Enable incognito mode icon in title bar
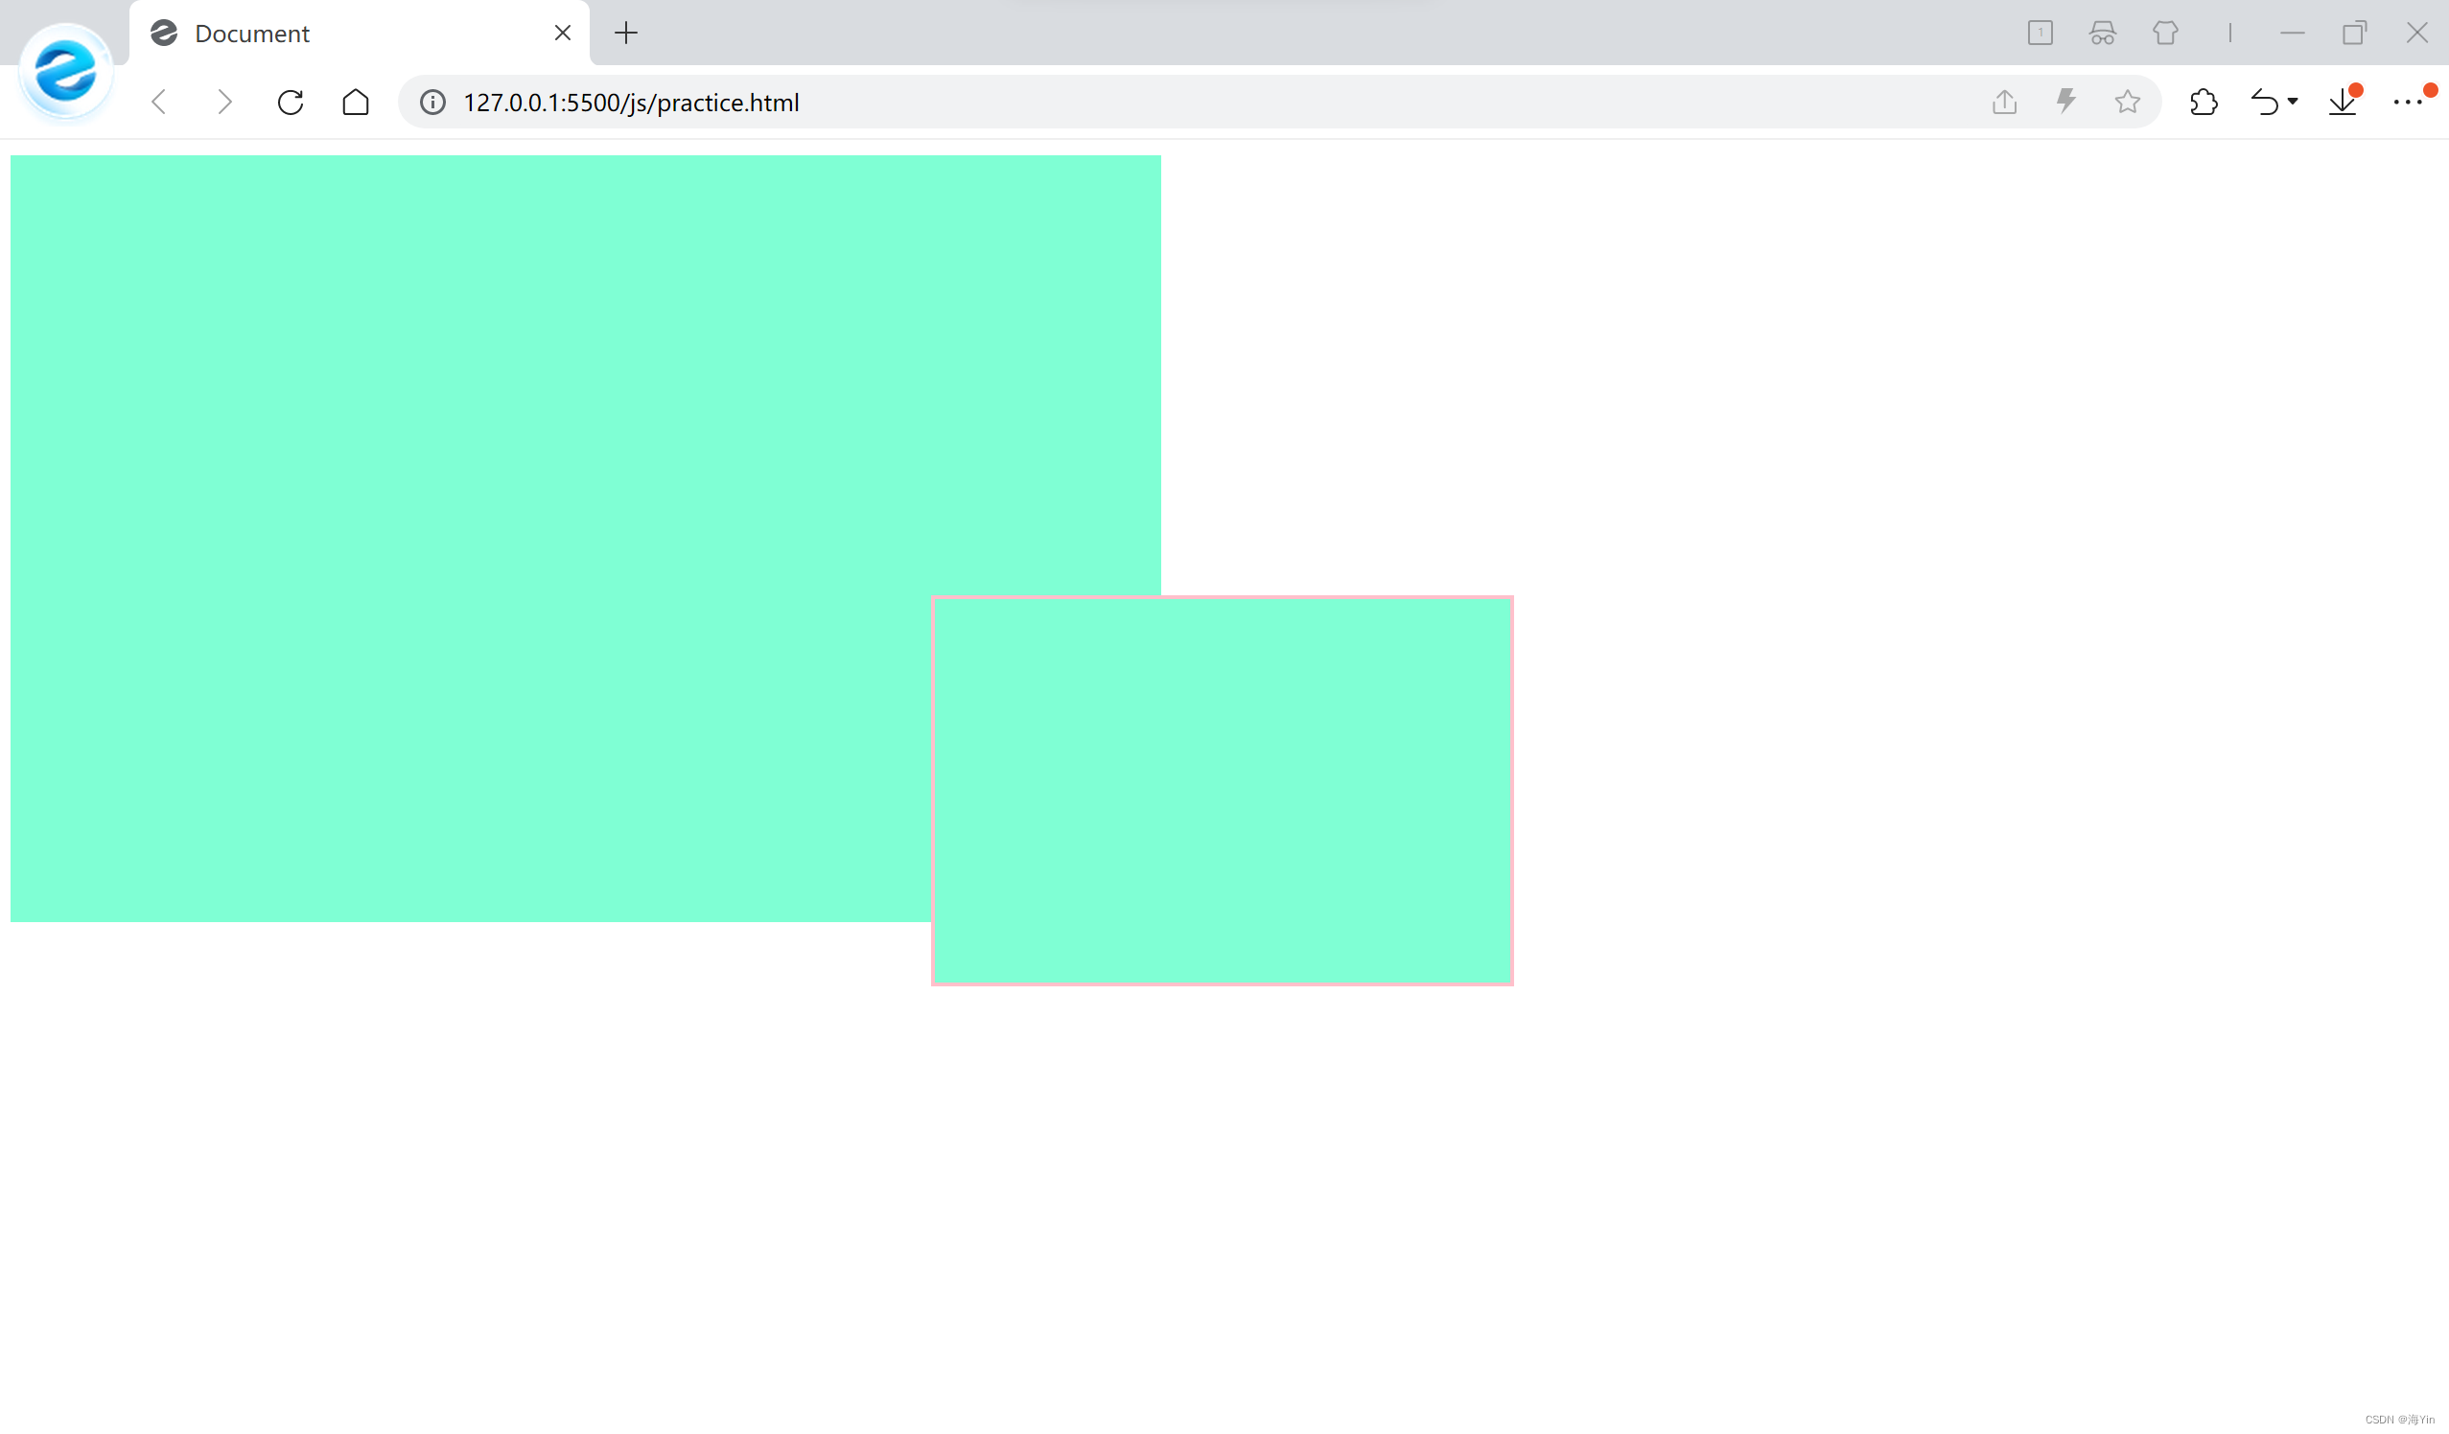Image resolution: width=2449 pixels, height=1434 pixels. (x=2103, y=33)
